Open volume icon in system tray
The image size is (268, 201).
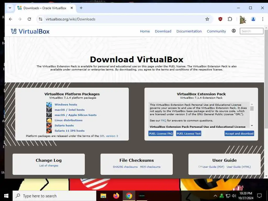pyautogui.click(x=234, y=196)
